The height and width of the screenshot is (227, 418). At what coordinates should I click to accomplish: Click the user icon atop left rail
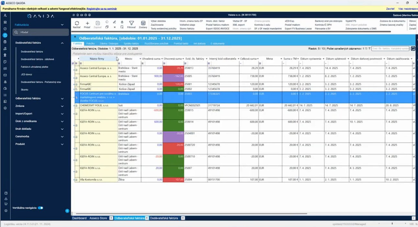5,16
